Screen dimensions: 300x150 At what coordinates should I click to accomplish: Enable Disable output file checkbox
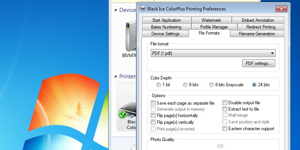[225, 103]
